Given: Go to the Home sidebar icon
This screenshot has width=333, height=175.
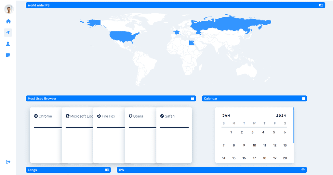Looking at the screenshot, I should (8, 21).
